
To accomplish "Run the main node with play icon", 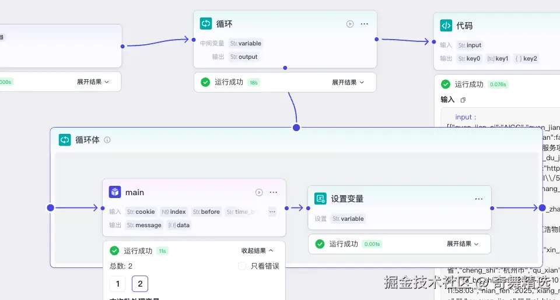I will 259,192.
